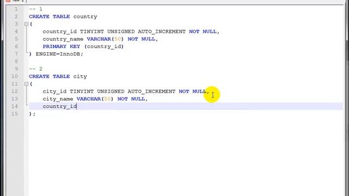Click 'city_name' on line 13
The width and height of the screenshot is (349, 196).
[x=58, y=99]
